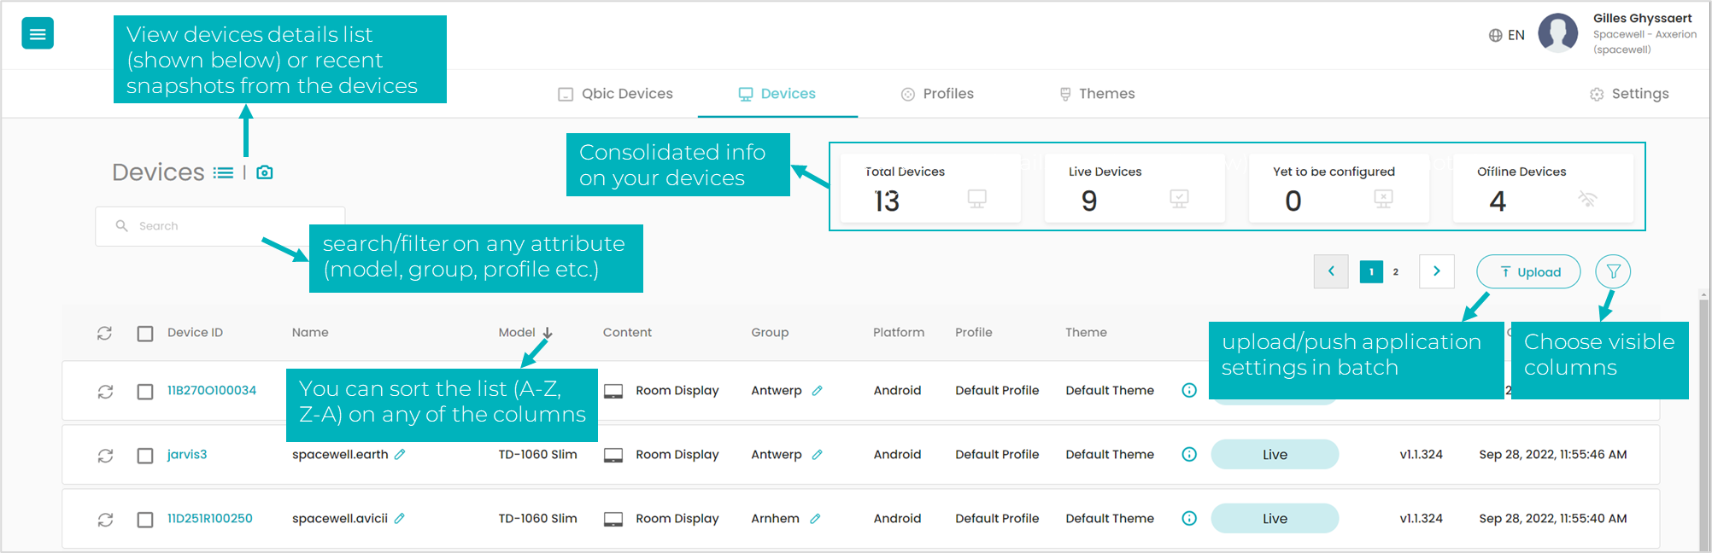Show theme info for 11D251R100250 row
Image resolution: width=1712 pixels, height=553 pixels.
(1189, 518)
